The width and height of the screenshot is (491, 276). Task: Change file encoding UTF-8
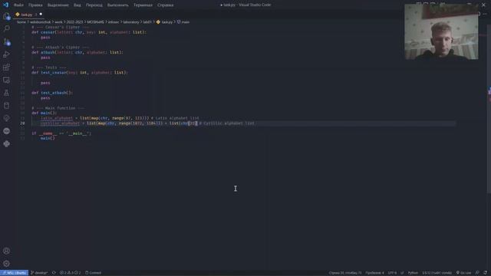click(392, 273)
